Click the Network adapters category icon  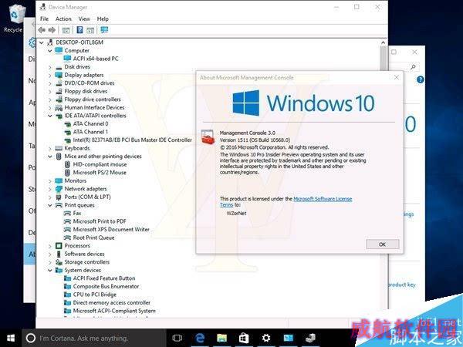[59, 189]
